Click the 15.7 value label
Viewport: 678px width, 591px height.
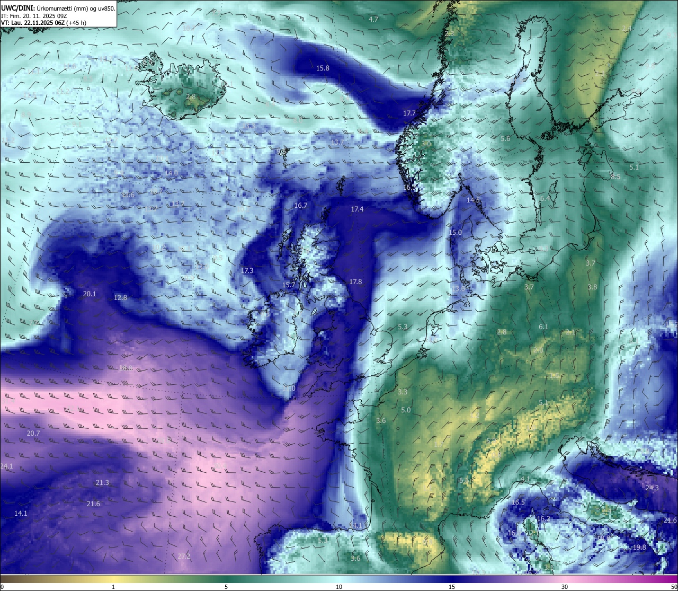pos(289,285)
